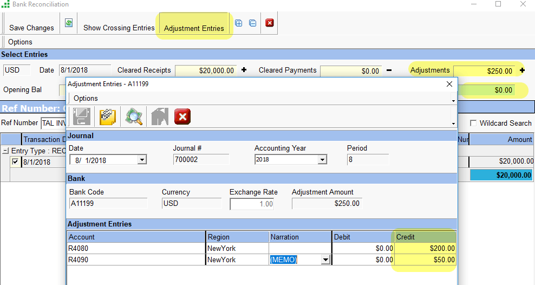This screenshot has width=535, height=285.
Task: Click the Exchange Rate input field
Action: [x=252, y=204]
